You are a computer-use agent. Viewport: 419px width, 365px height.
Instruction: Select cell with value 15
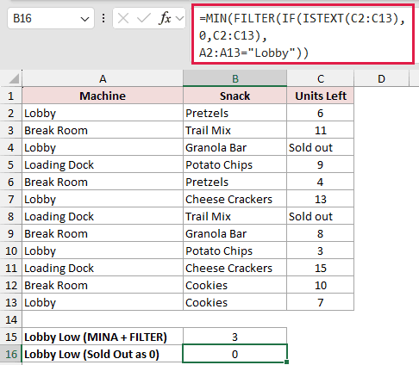321,268
